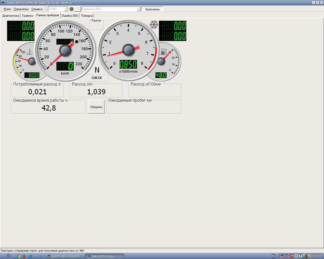The width and height of the screenshot is (324, 259).
Task: Click the blue lightning bolt tray icon
Action: click(x=300, y=256)
